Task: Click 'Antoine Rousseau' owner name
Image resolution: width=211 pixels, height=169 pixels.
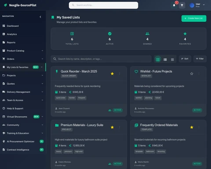Action: tap(146, 109)
